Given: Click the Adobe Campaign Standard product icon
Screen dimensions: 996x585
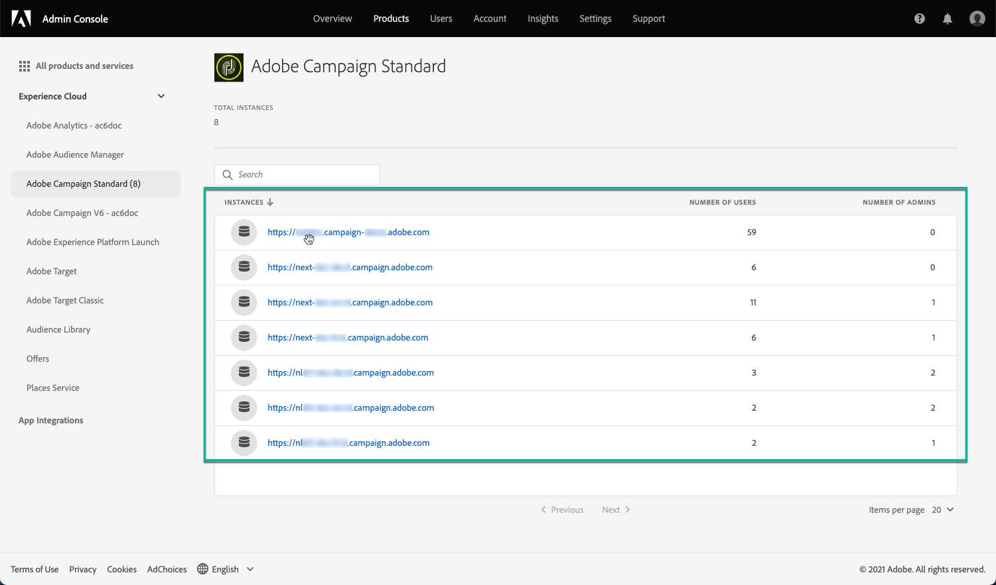Looking at the screenshot, I should [x=229, y=68].
